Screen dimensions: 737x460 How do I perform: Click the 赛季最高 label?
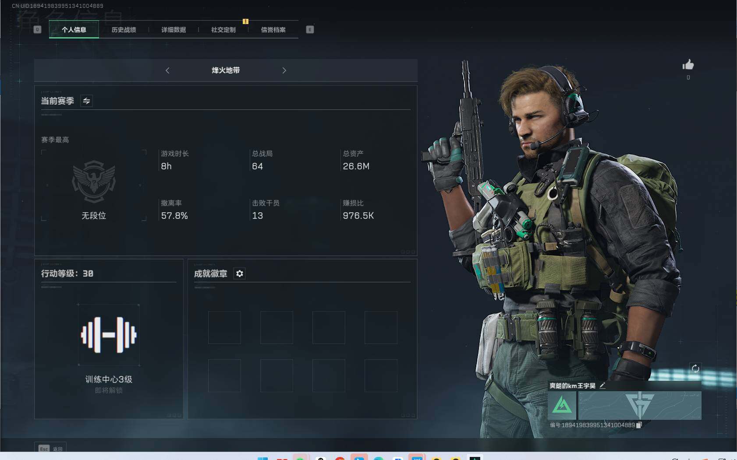[55, 140]
